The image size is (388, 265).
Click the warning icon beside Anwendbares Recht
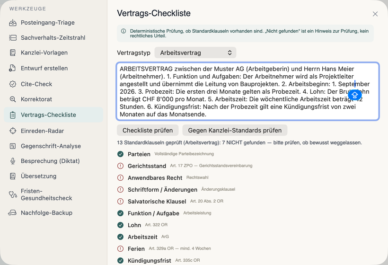pos(121,177)
